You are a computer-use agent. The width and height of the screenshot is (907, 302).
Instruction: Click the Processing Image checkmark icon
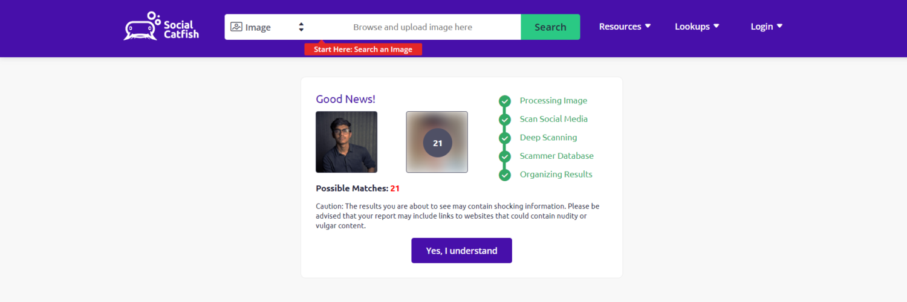[x=504, y=101]
